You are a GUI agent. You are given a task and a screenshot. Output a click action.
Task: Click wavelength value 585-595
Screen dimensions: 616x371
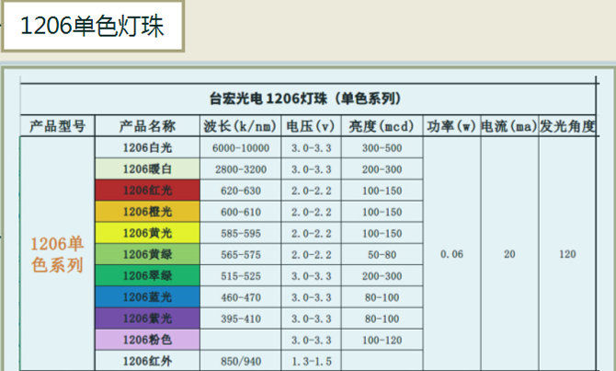tap(241, 233)
